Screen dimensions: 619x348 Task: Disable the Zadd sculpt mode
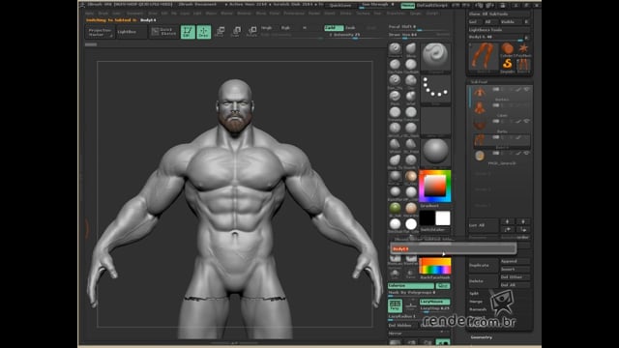(333, 28)
